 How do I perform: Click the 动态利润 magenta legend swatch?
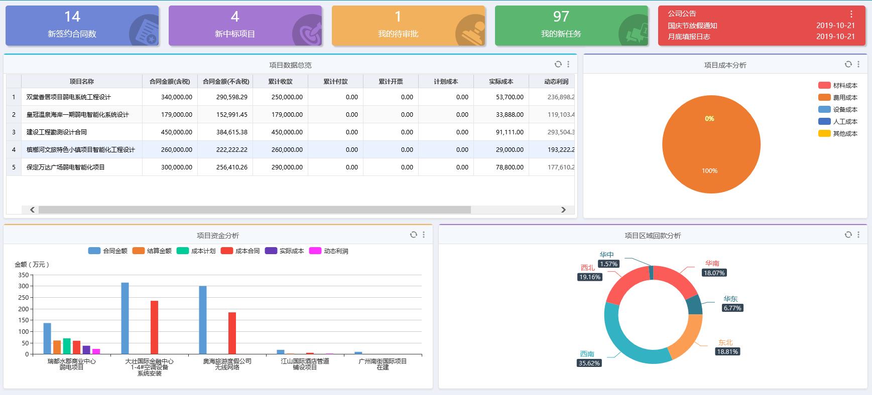[x=315, y=251]
